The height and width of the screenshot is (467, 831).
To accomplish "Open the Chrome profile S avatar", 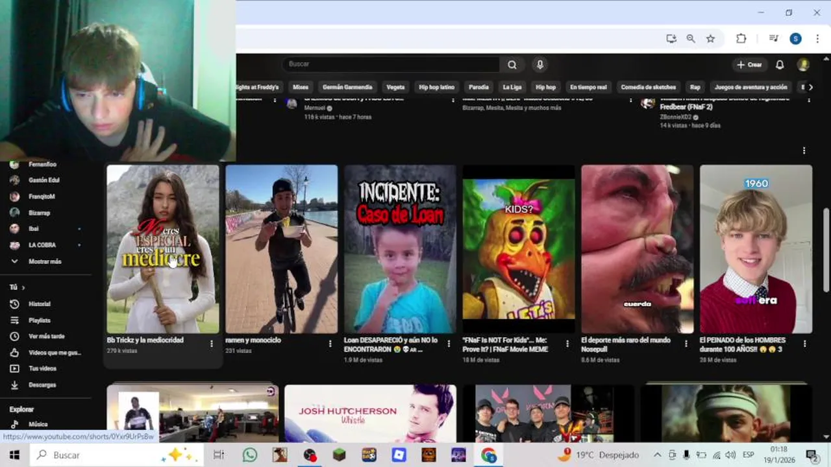I will [795, 38].
